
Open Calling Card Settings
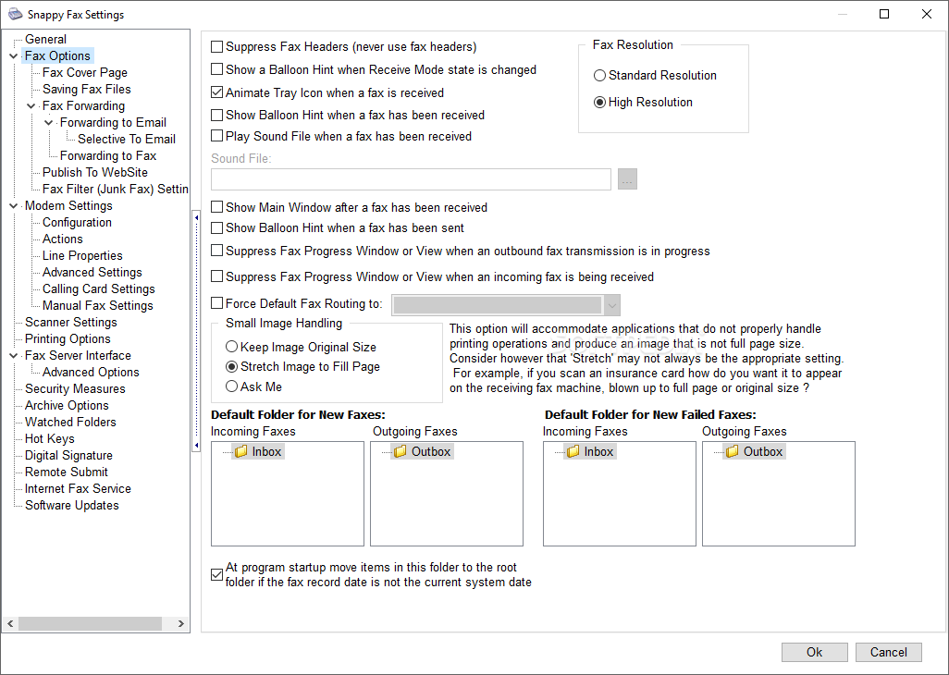(99, 288)
